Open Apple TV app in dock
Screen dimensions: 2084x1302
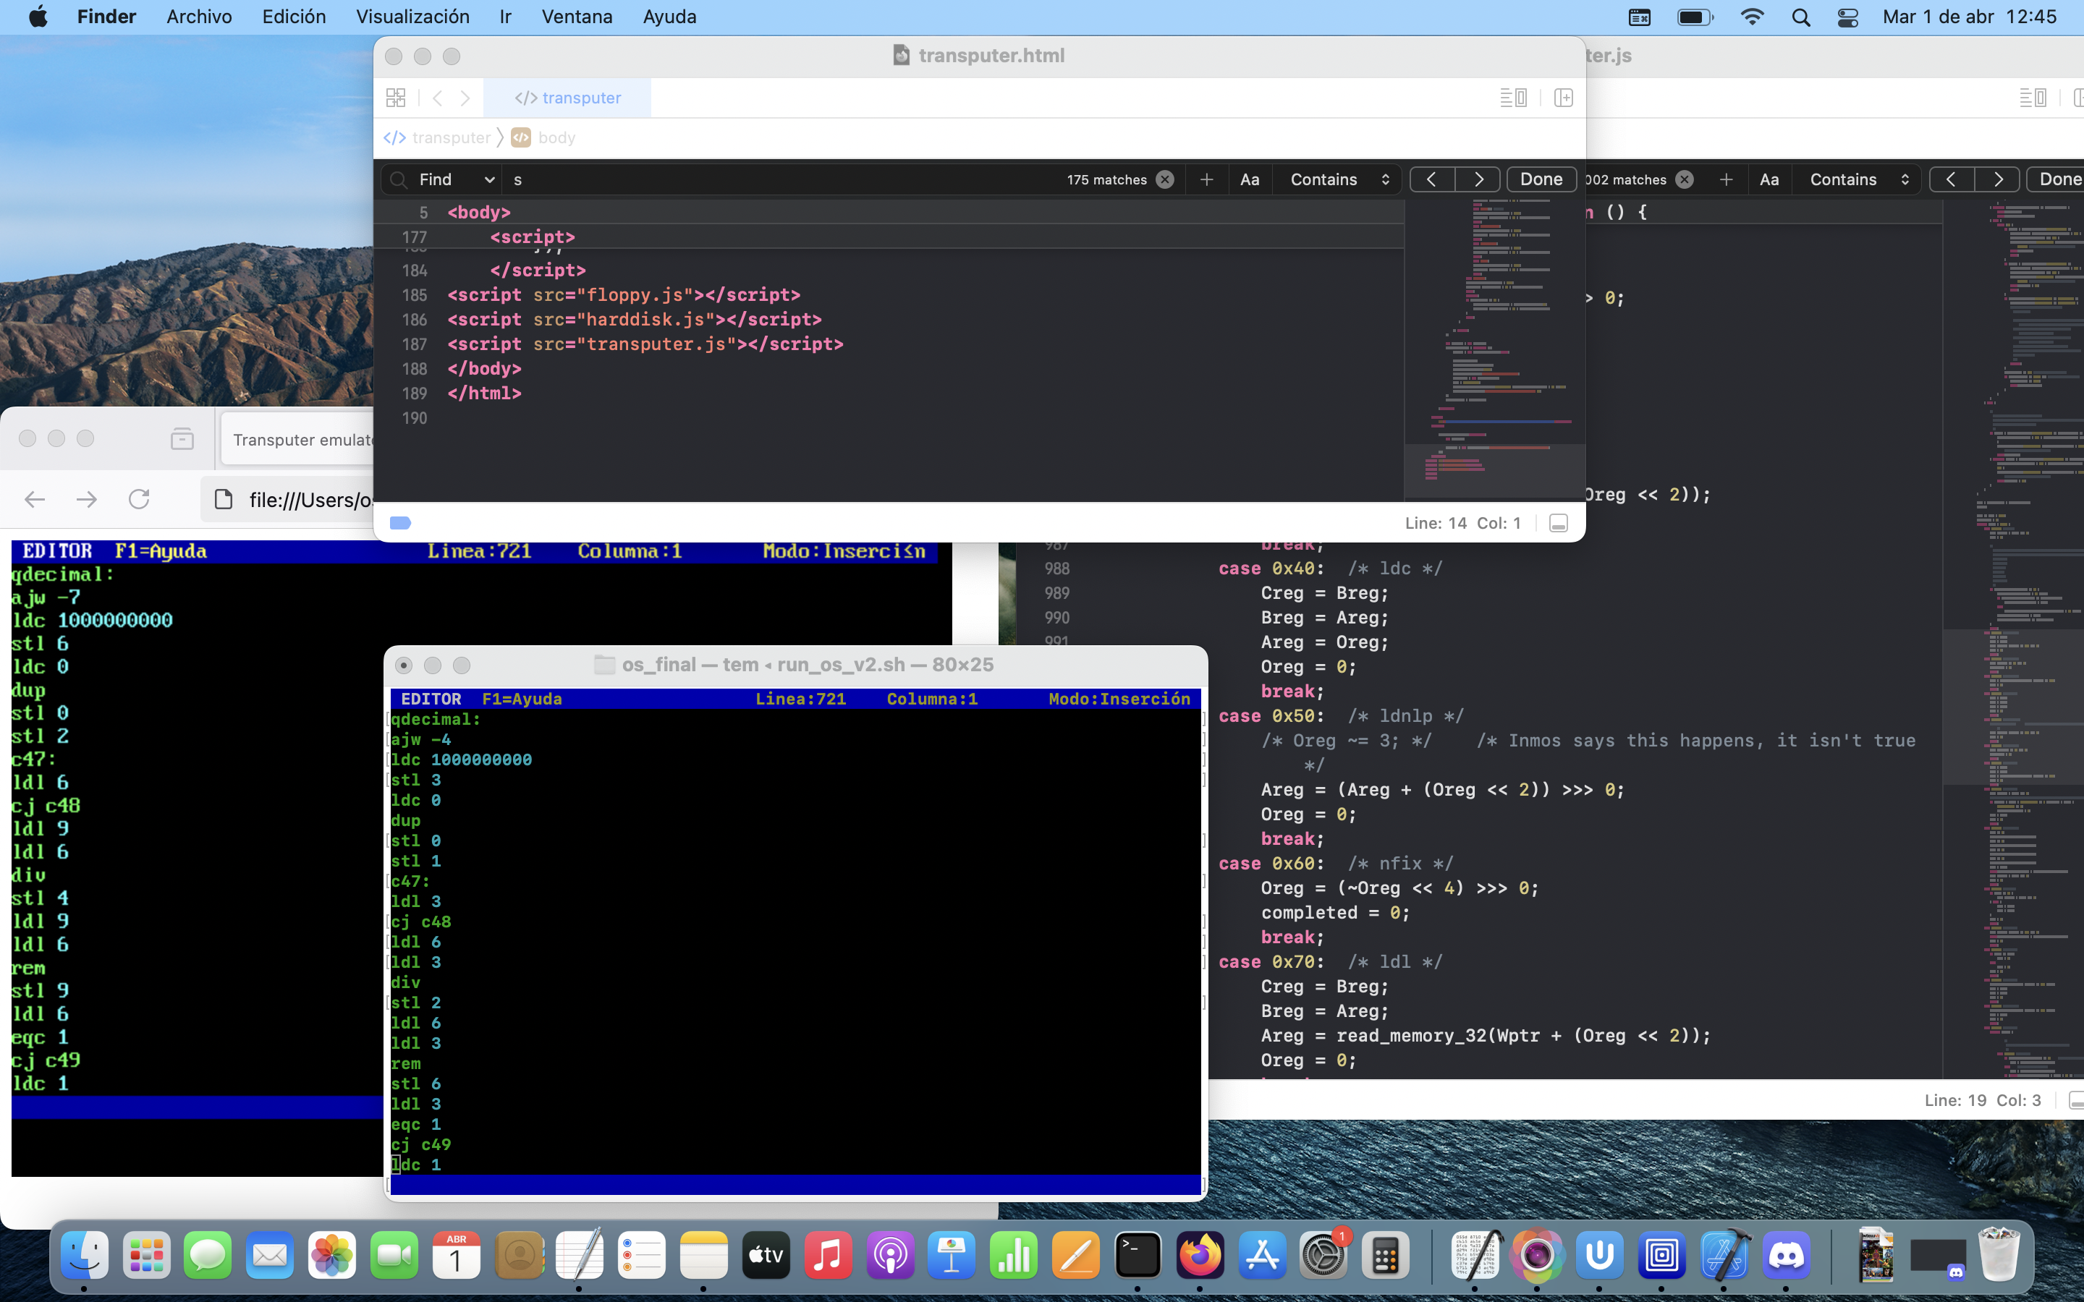tap(766, 1256)
